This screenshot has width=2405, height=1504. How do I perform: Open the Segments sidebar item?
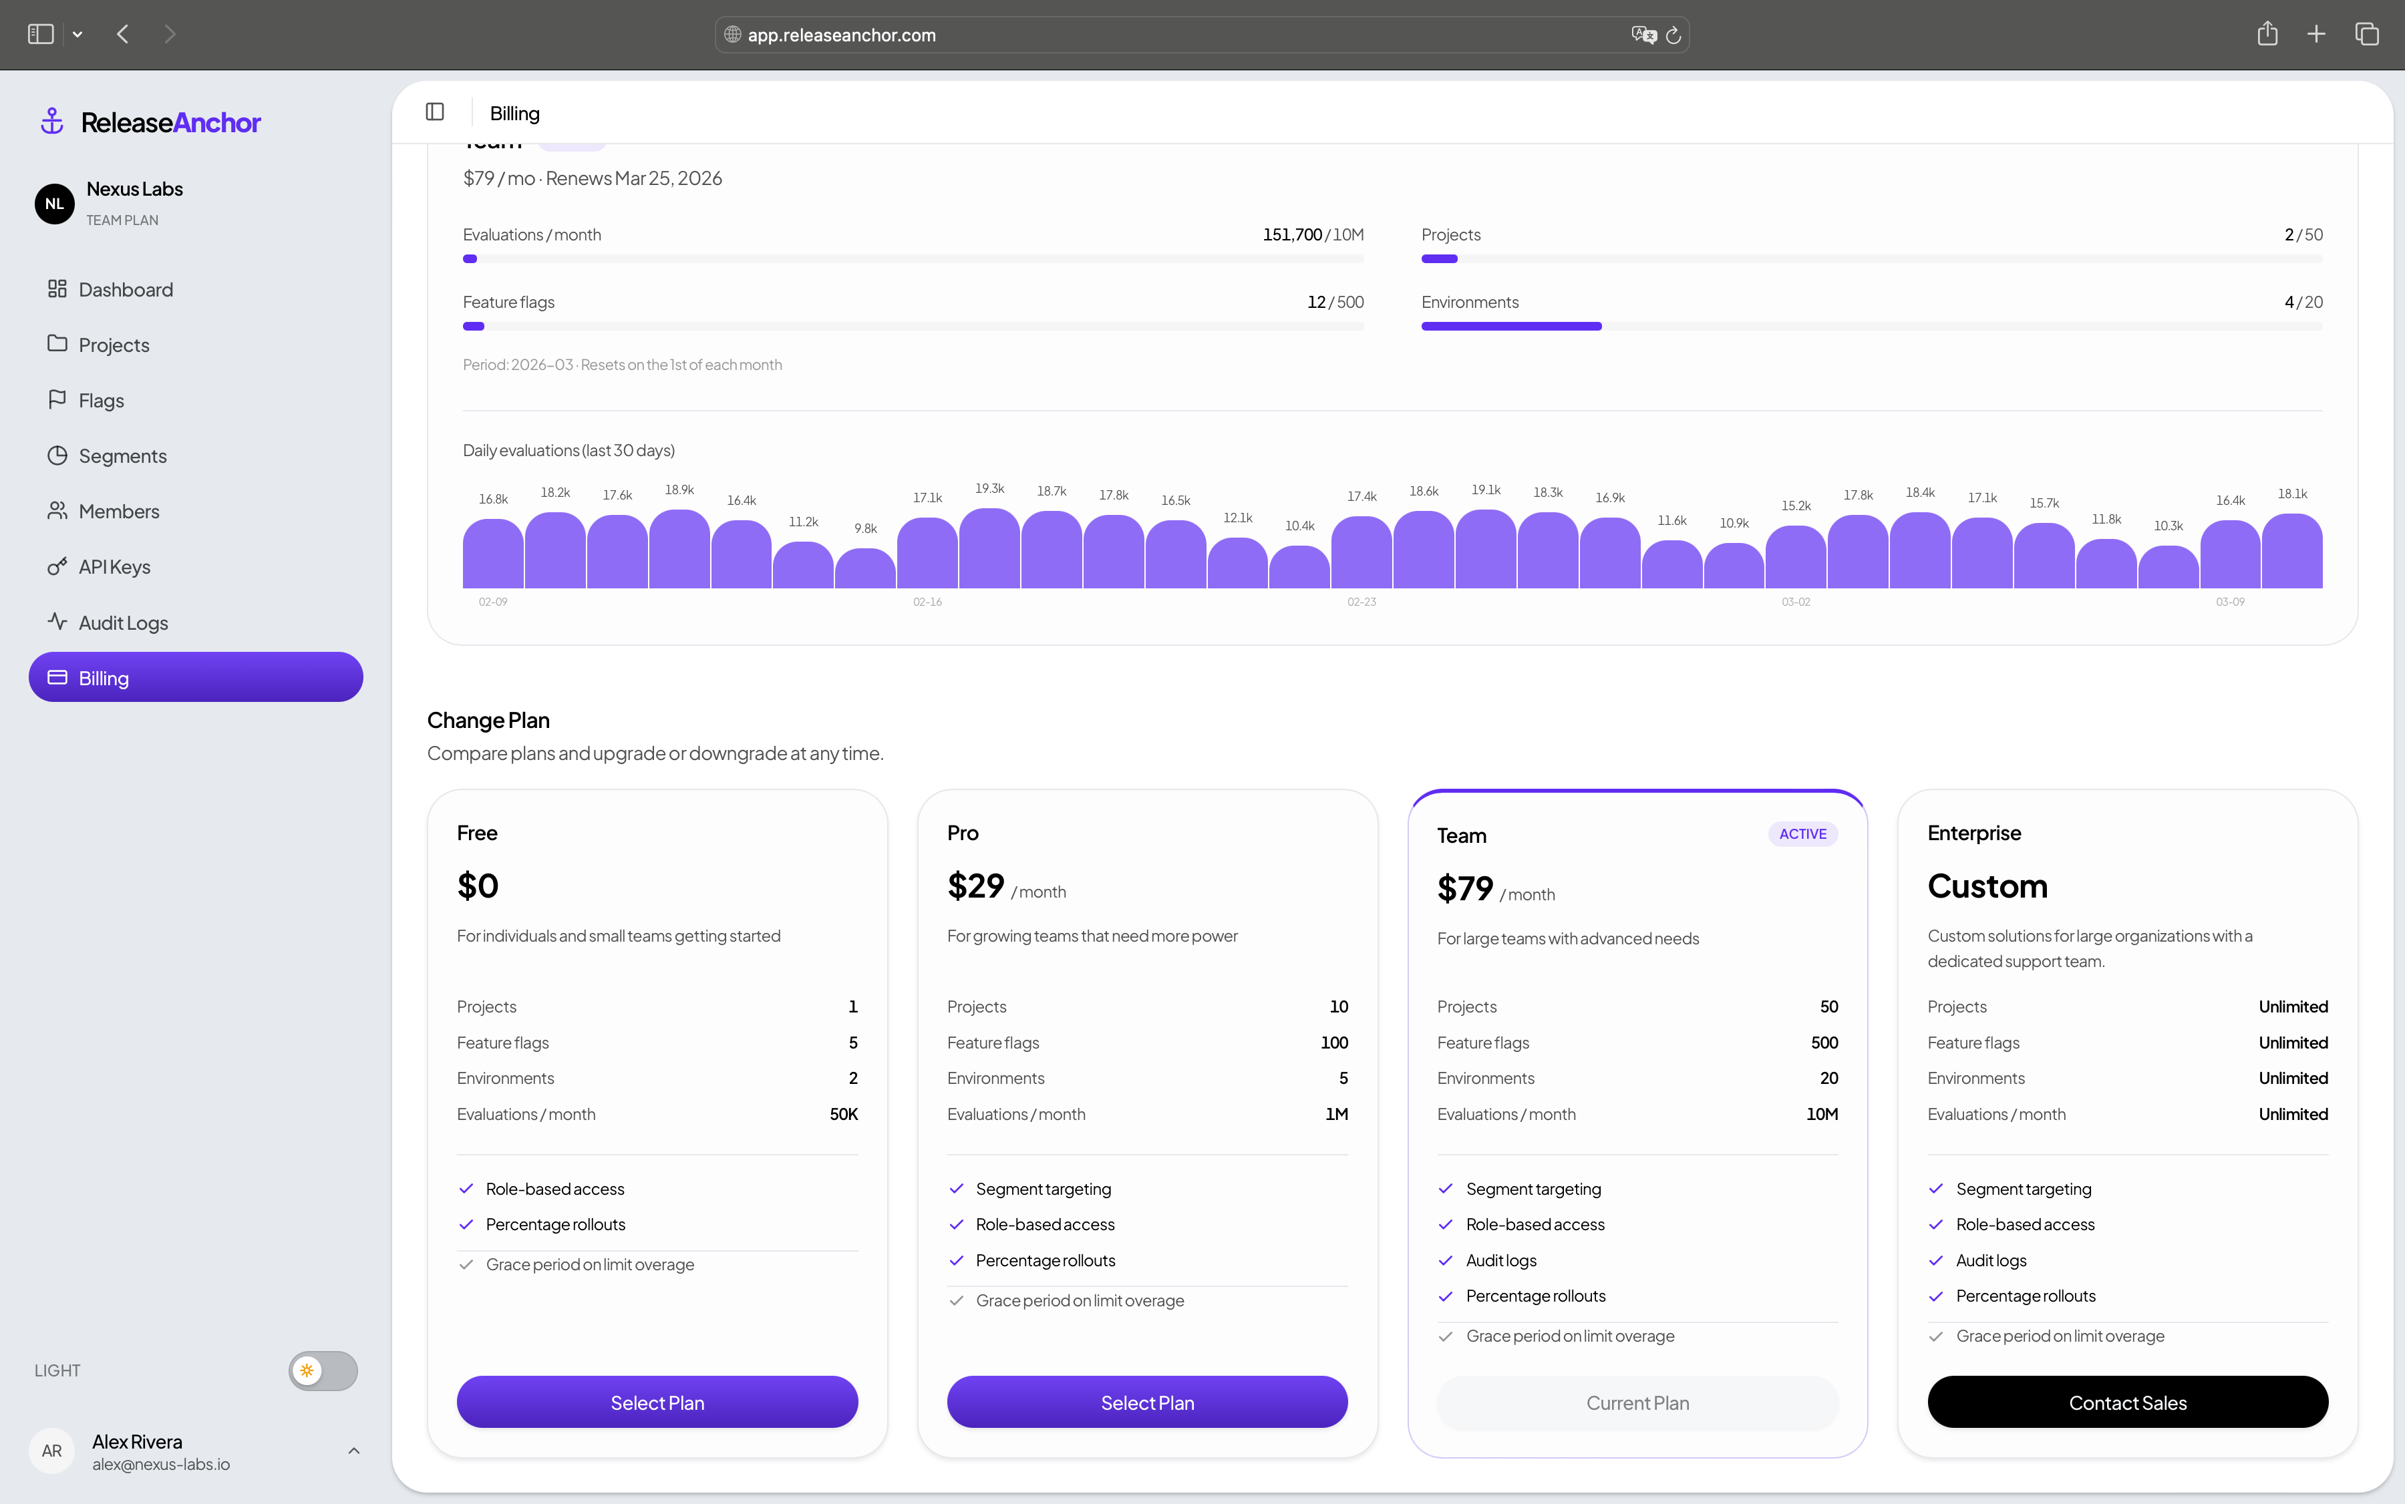click(x=122, y=455)
